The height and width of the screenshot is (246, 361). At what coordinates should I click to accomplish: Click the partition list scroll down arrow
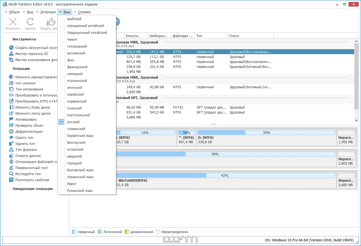[x=356, y=120]
